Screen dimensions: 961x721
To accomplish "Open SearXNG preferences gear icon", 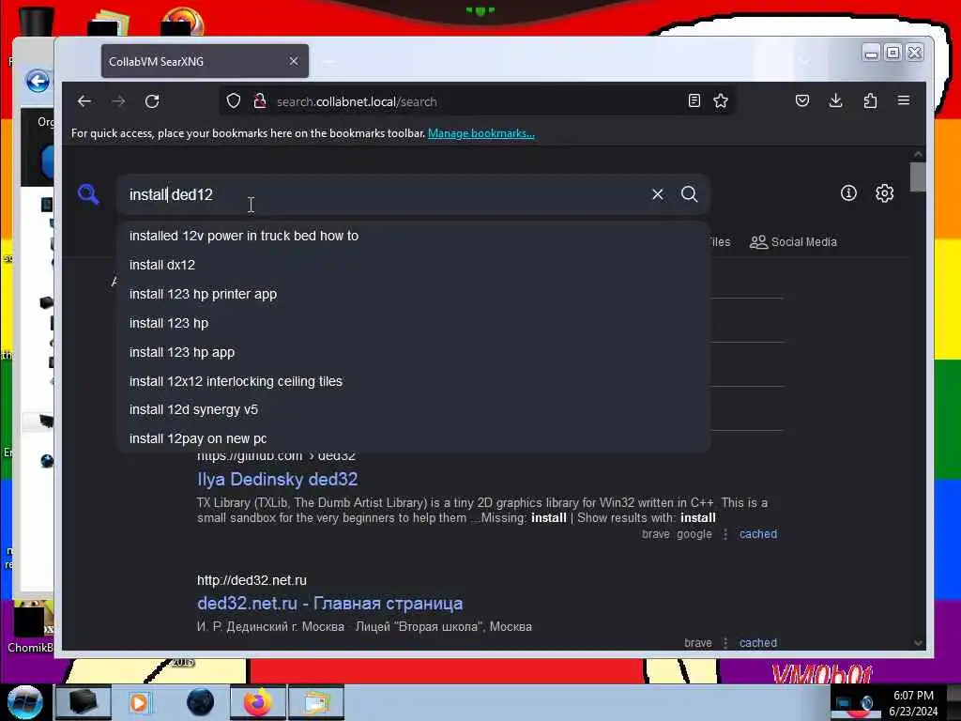I will (x=884, y=193).
